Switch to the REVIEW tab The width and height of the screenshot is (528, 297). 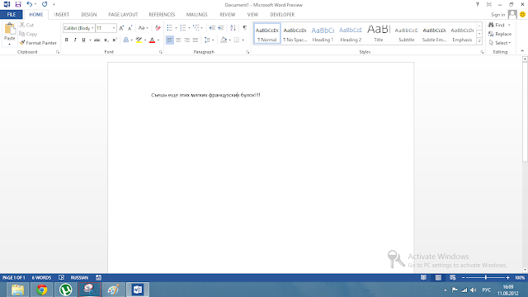coord(228,15)
